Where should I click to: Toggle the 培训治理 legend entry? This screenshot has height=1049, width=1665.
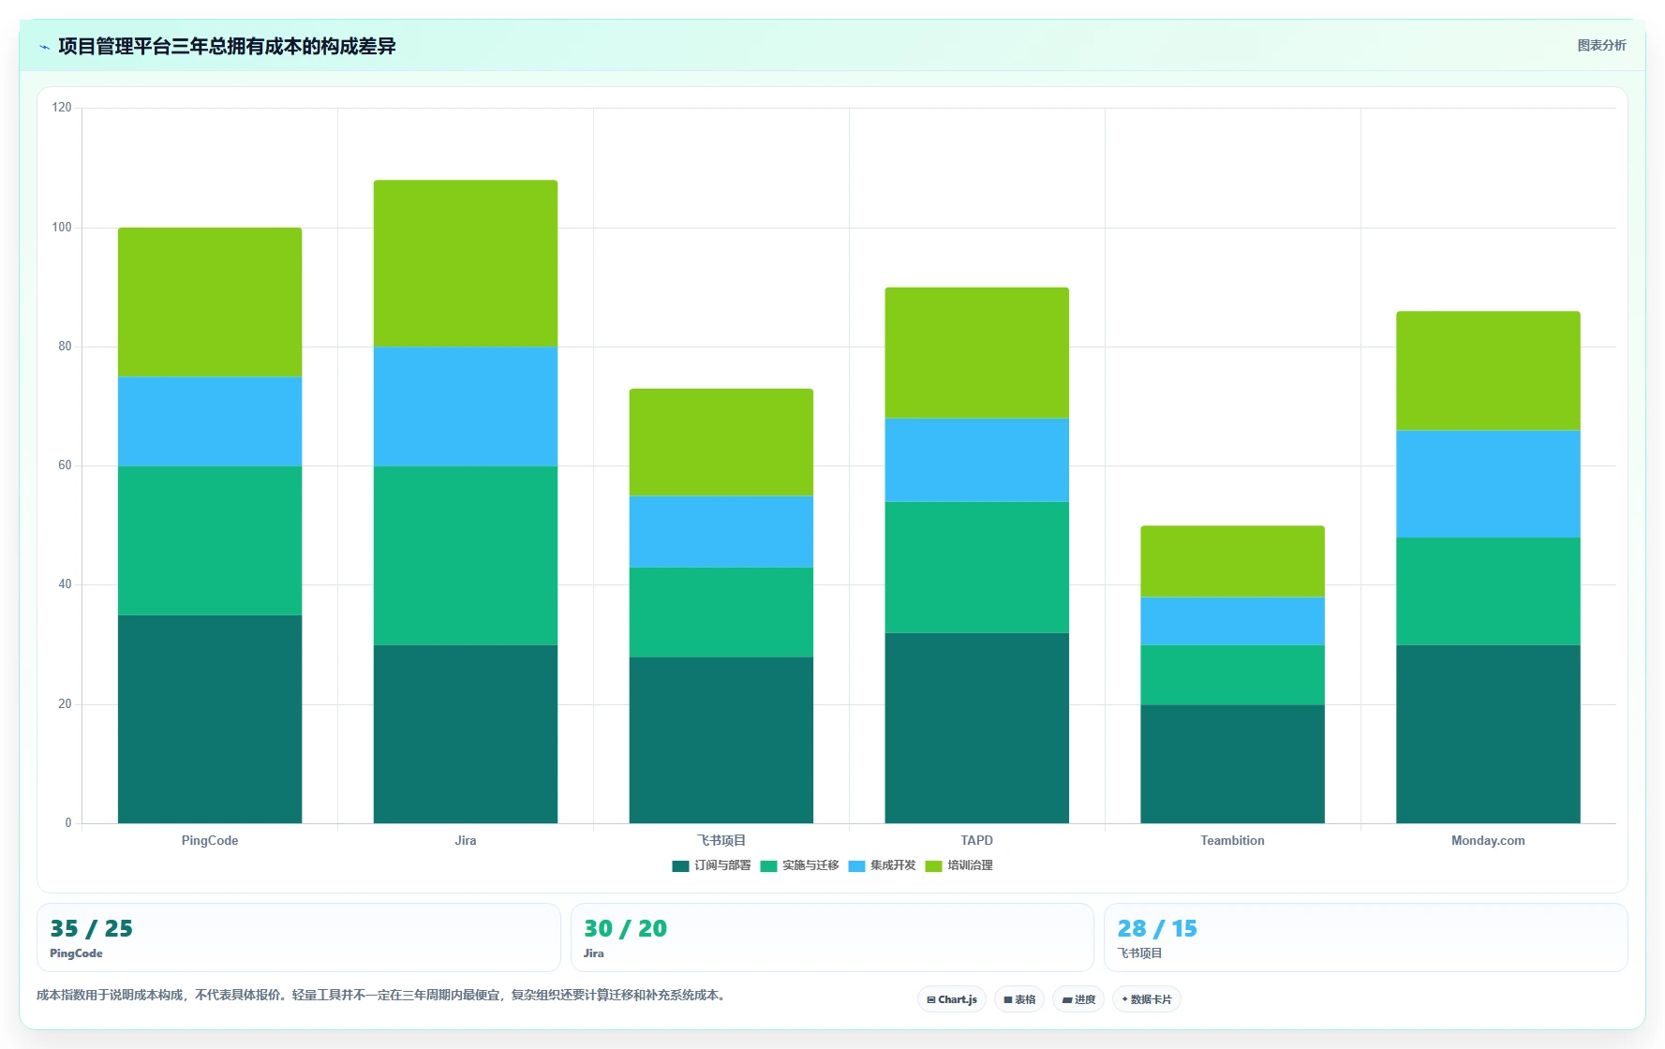(959, 865)
